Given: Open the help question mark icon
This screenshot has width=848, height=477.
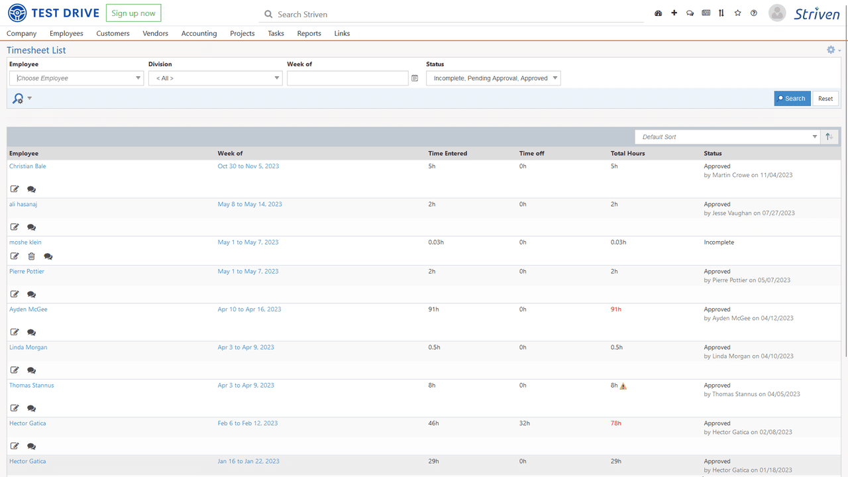Looking at the screenshot, I should pyautogui.click(x=753, y=13).
